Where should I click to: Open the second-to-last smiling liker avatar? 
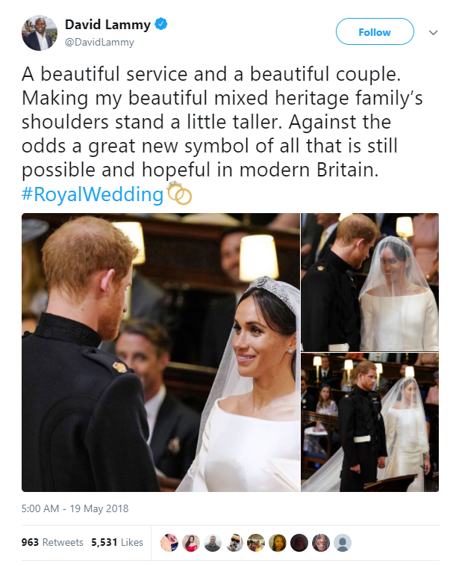(321, 543)
